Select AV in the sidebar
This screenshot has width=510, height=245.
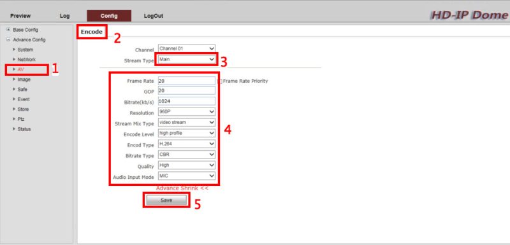click(21, 69)
